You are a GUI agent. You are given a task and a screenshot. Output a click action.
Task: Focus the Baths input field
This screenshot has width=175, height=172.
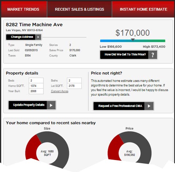pyautogui.click(x=74, y=81)
